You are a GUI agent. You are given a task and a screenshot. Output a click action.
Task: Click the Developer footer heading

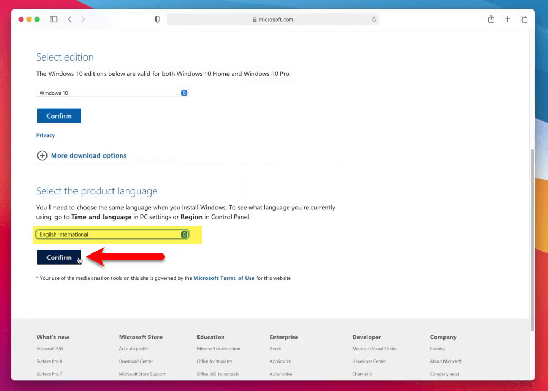[x=366, y=337]
